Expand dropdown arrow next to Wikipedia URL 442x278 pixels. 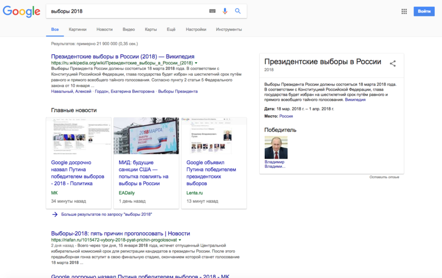point(196,63)
